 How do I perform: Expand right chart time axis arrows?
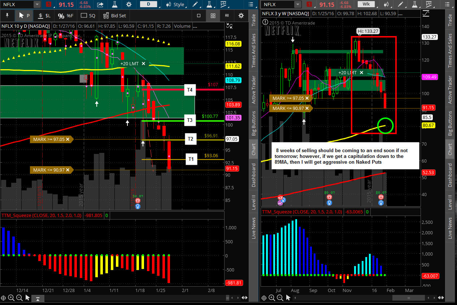pyautogui.click(x=441, y=298)
